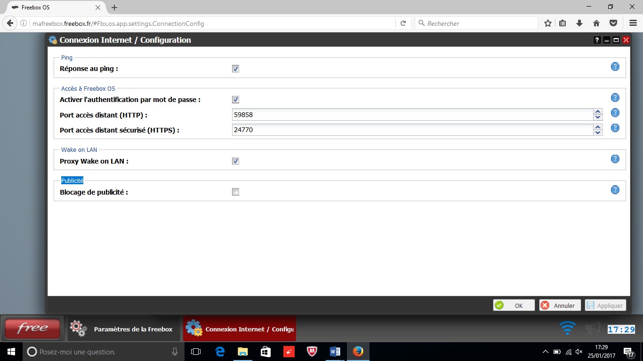643x361 pixels.
Task: Open Task View on the taskbar
Action: point(196,352)
